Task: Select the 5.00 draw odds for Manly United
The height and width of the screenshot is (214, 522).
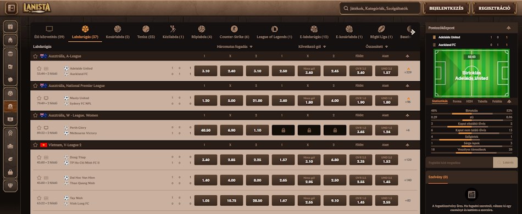Action: click(x=231, y=100)
